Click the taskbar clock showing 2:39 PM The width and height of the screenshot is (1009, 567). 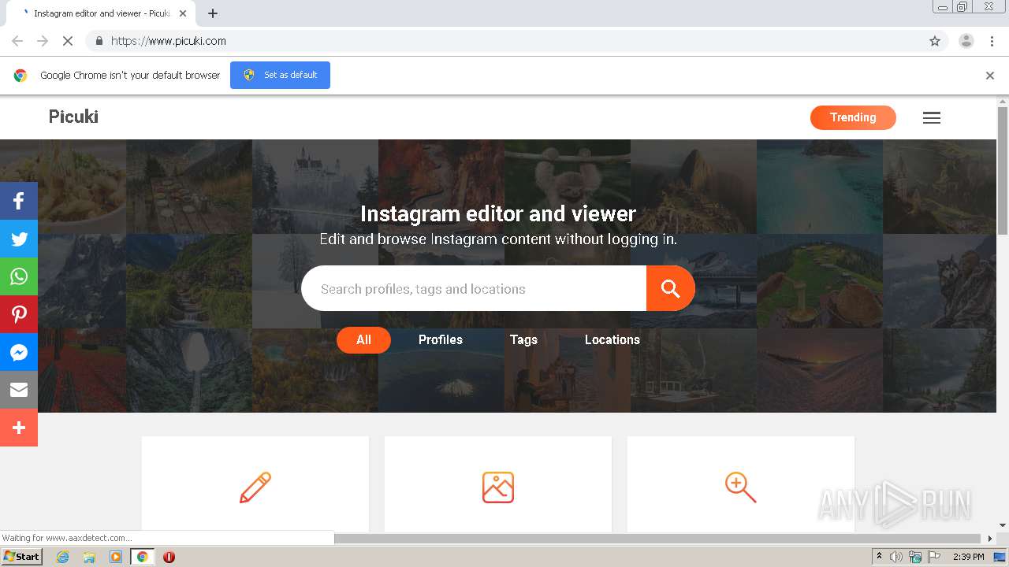coord(968,557)
